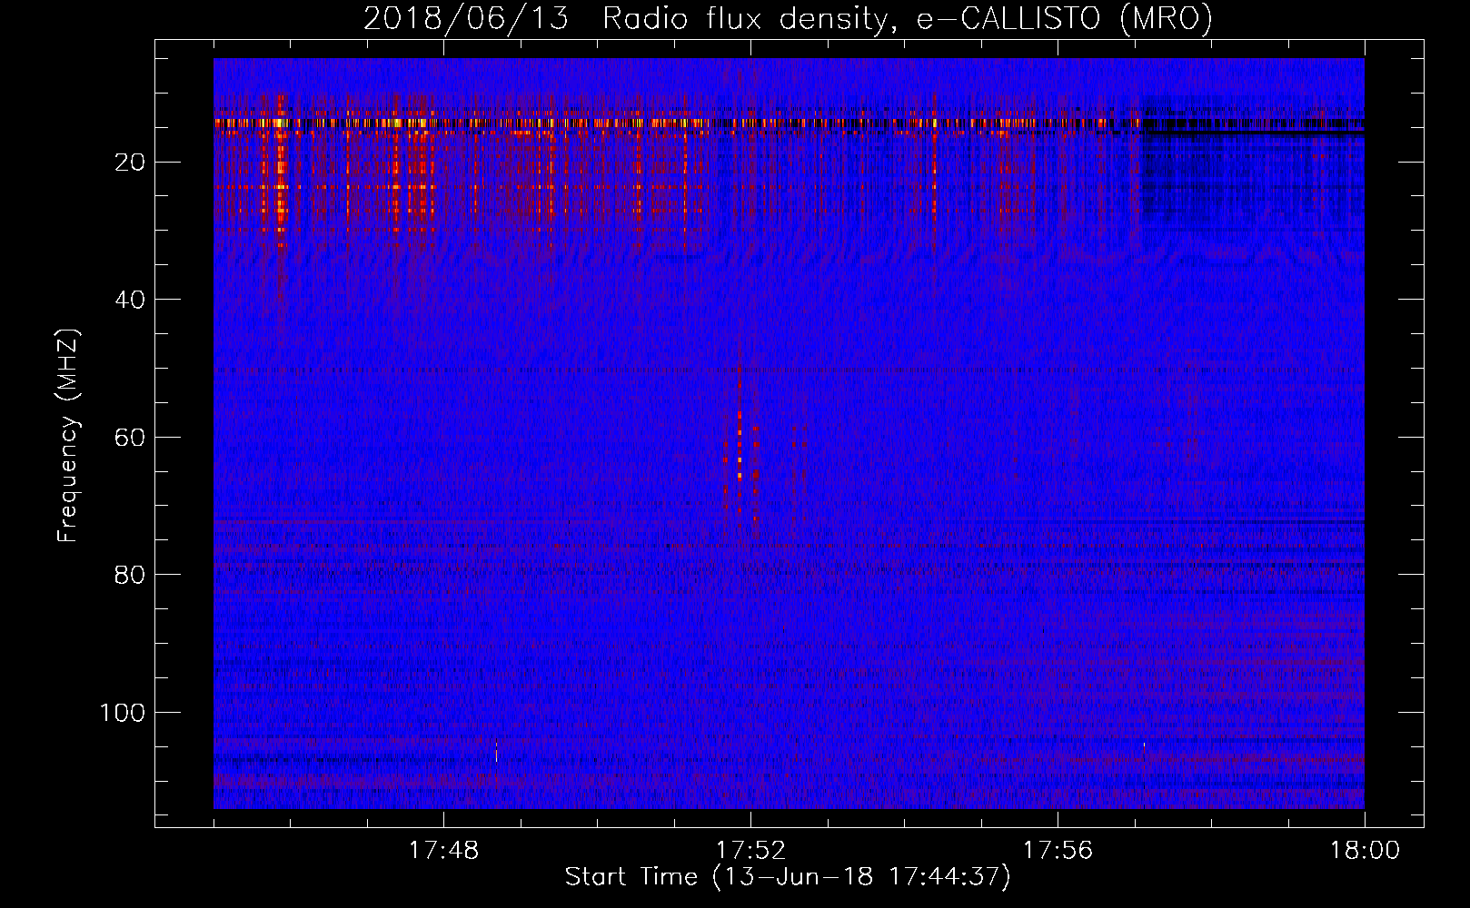Click the 17:56 time tick label

click(x=1058, y=850)
